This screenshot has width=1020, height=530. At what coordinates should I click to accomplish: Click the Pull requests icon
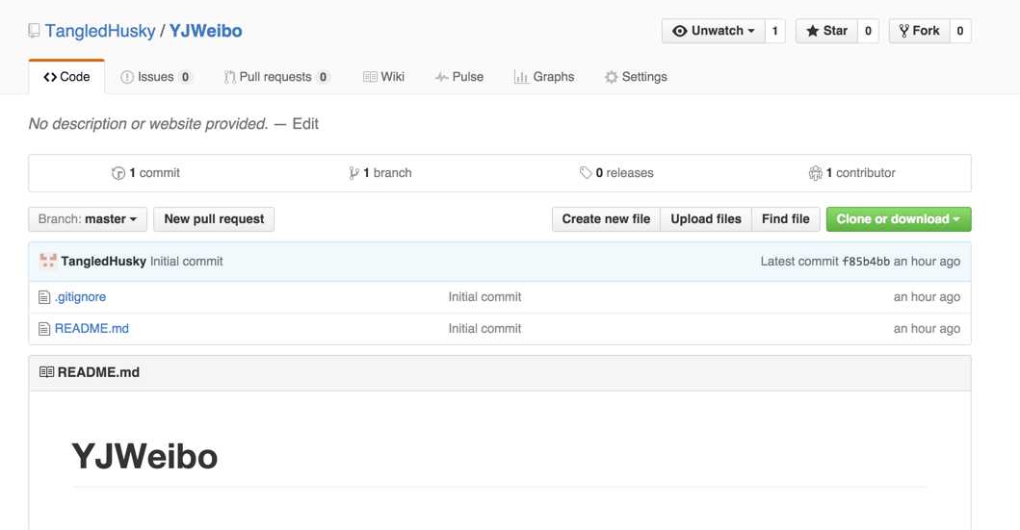[x=229, y=77]
